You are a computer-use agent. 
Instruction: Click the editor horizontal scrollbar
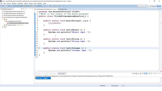[98, 71]
